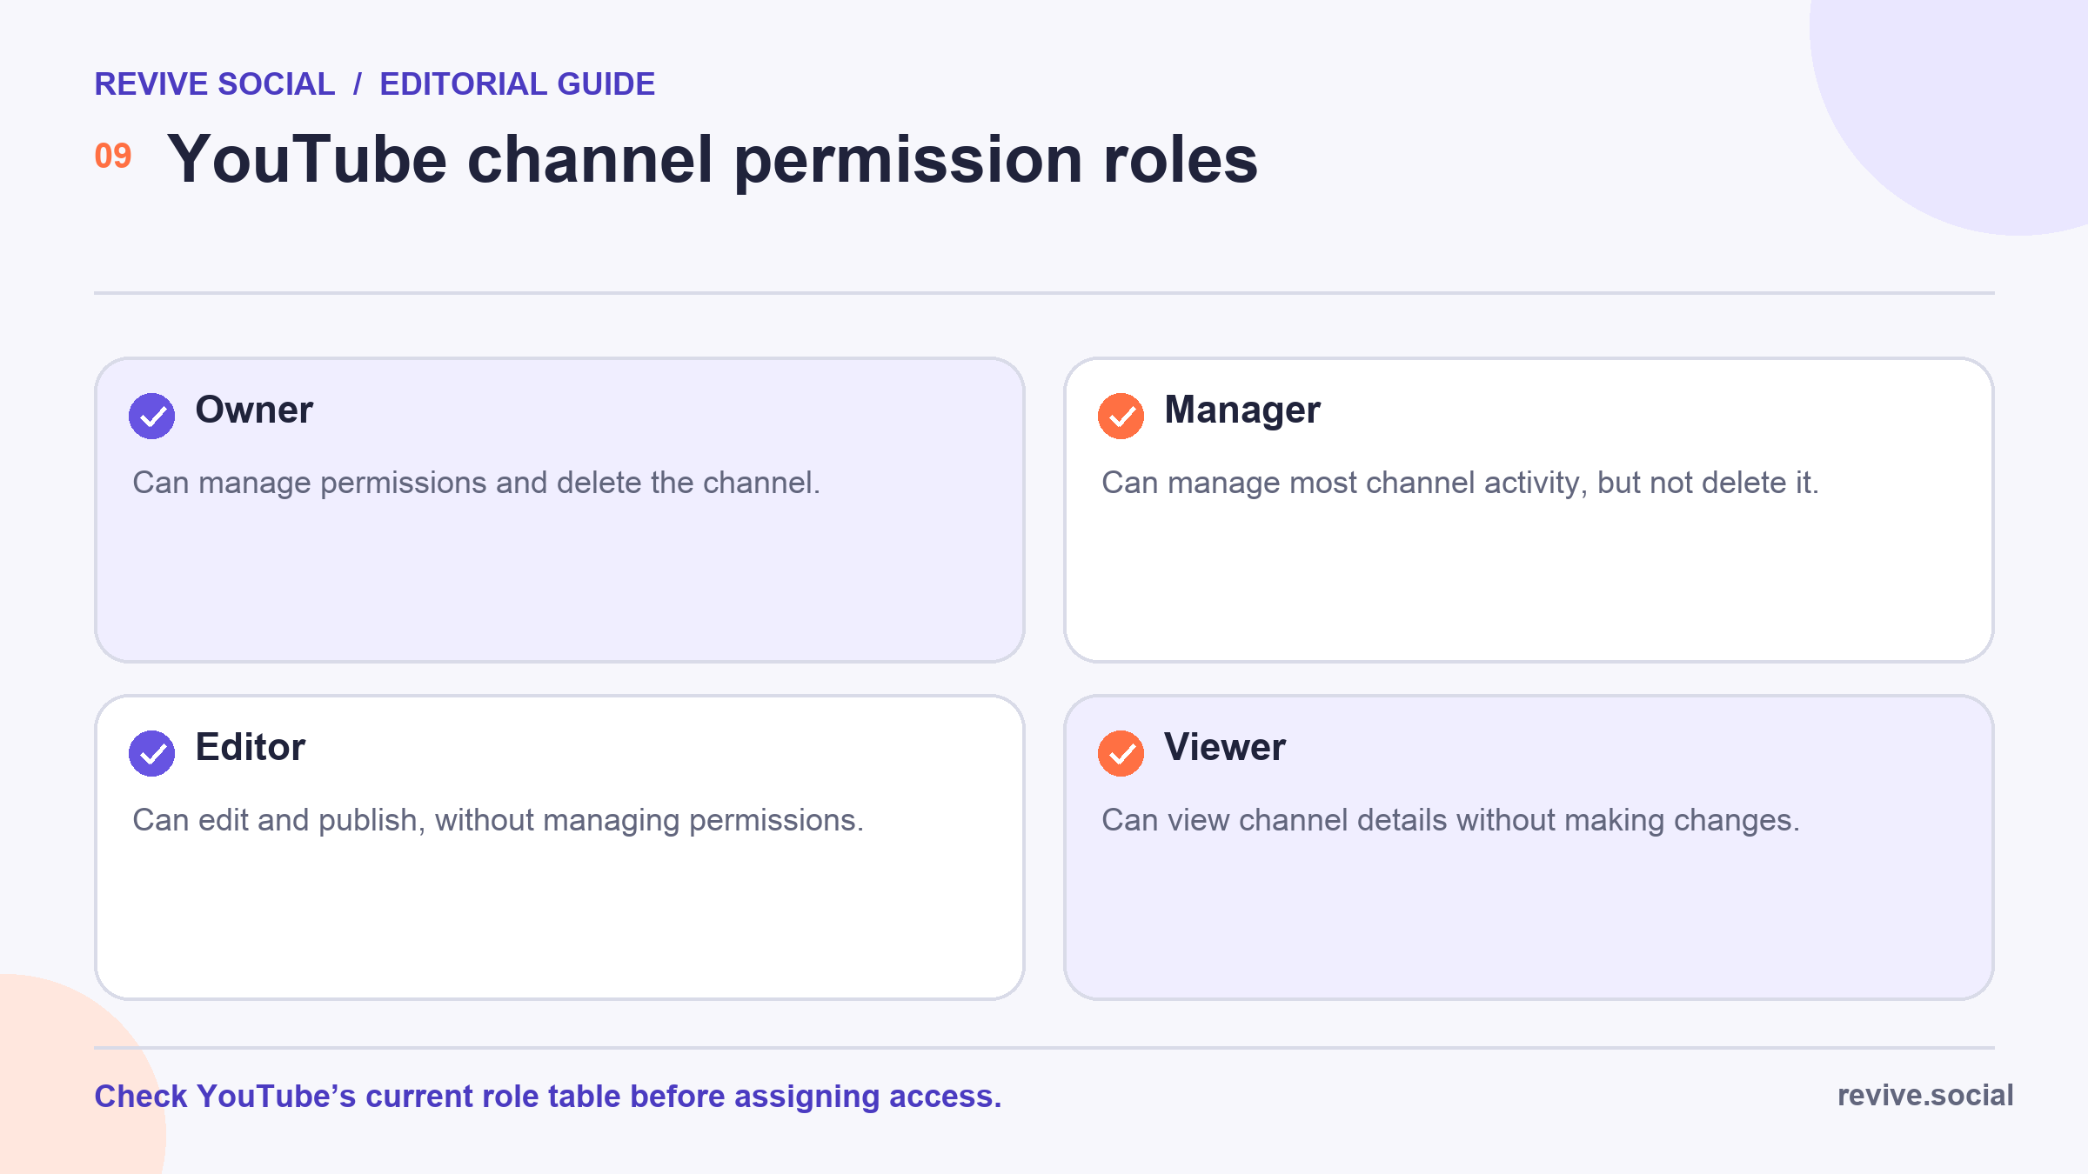The height and width of the screenshot is (1174, 2088).
Task: Select the Owner card heading
Action: [x=254, y=410]
